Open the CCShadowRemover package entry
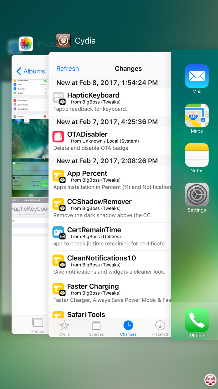This screenshot has width=218, height=389. [110, 208]
